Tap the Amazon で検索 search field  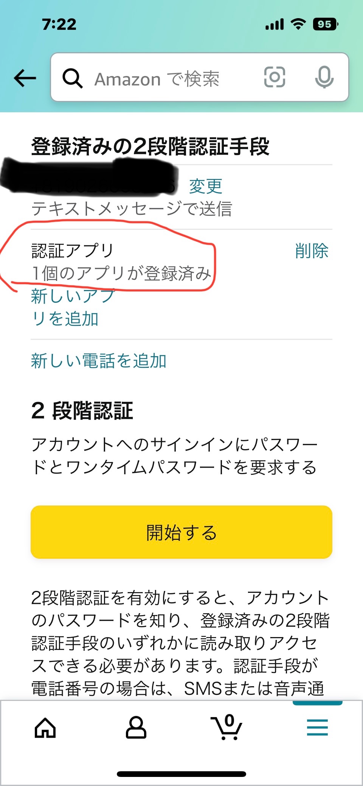pyautogui.click(x=166, y=79)
